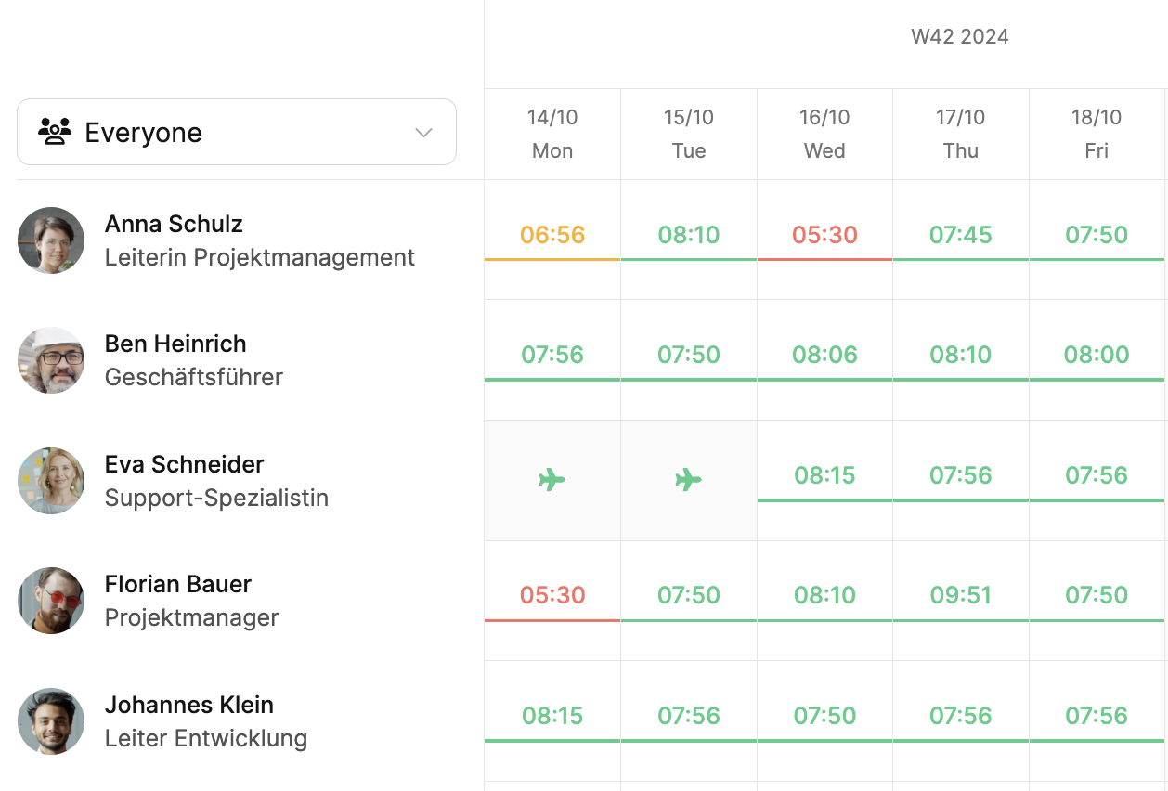Click the group icon beside Everyone
The image size is (1168, 791).
55,132
